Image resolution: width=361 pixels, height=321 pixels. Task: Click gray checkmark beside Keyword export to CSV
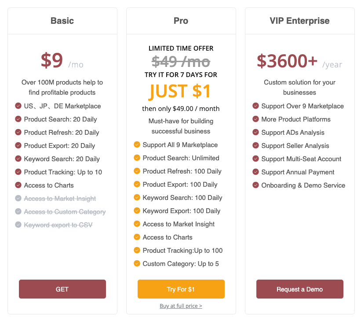click(x=18, y=225)
